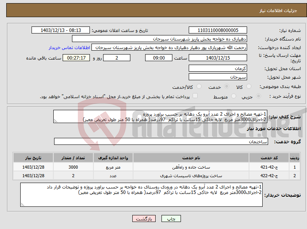Viewport: 307px width, 229px height.
Task: Click the delivery city field سیرجان
Action: [218, 77]
